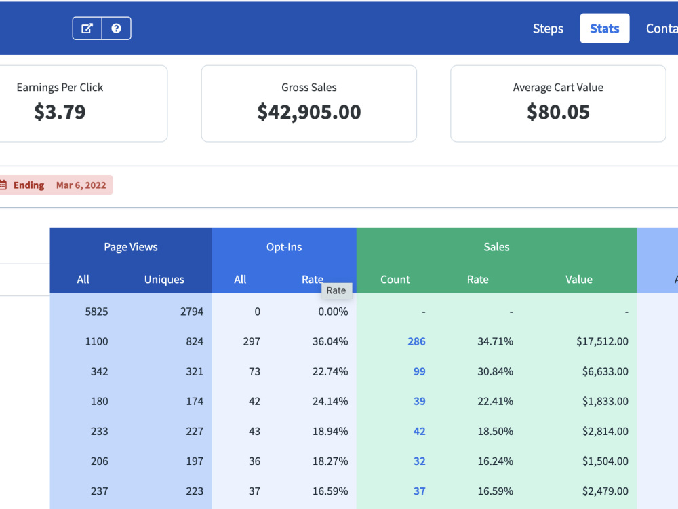Open the Contacts tab
678x509 pixels.
tap(662, 29)
